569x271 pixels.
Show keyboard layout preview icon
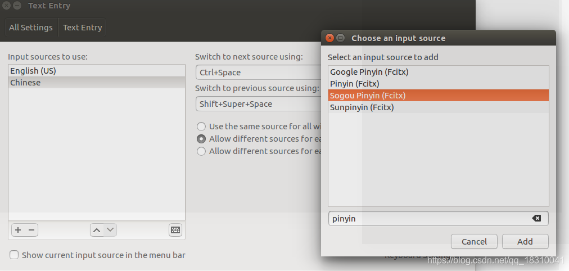[175, 230]
